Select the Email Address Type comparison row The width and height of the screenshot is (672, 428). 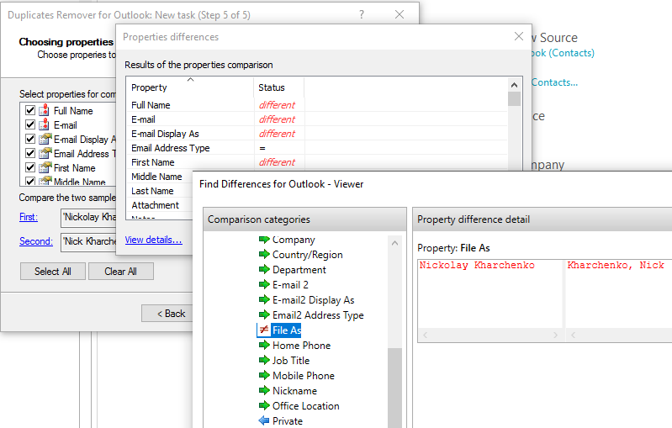317,148
